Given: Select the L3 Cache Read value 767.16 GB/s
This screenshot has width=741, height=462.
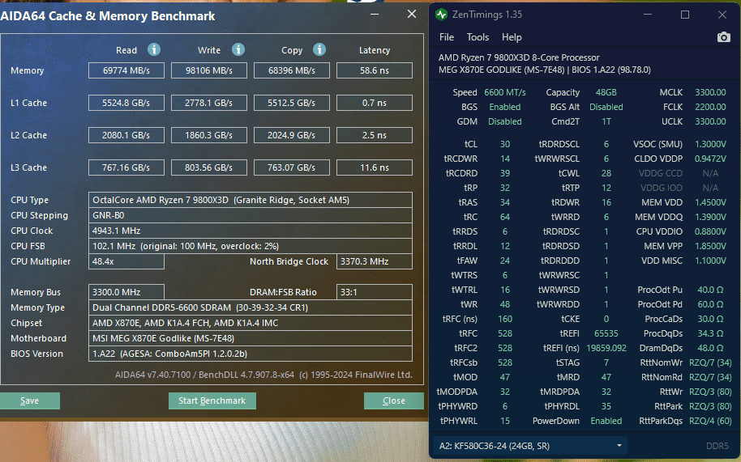Looking at the screenshot, I should [126, 167].
